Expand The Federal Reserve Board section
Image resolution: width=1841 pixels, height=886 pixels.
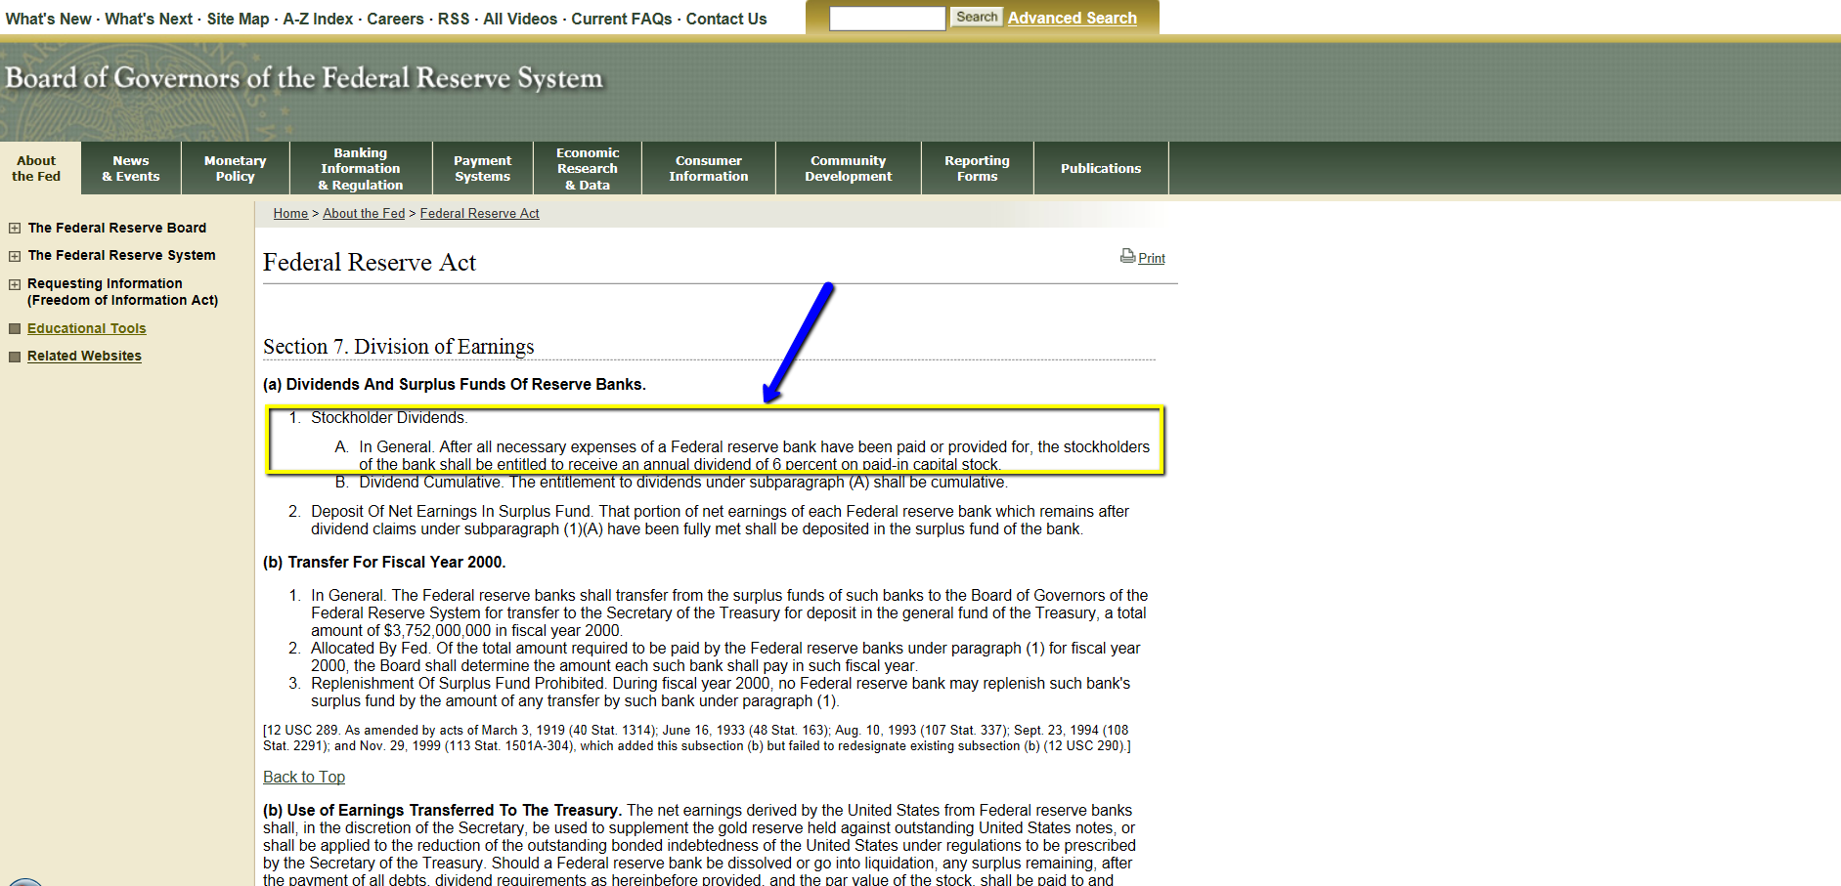coord(15,228)
